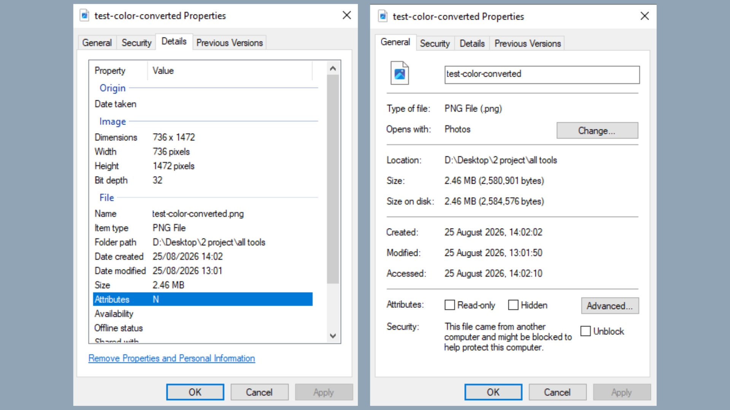
Task: Open General tab in left window
Action: click(97, 43)
